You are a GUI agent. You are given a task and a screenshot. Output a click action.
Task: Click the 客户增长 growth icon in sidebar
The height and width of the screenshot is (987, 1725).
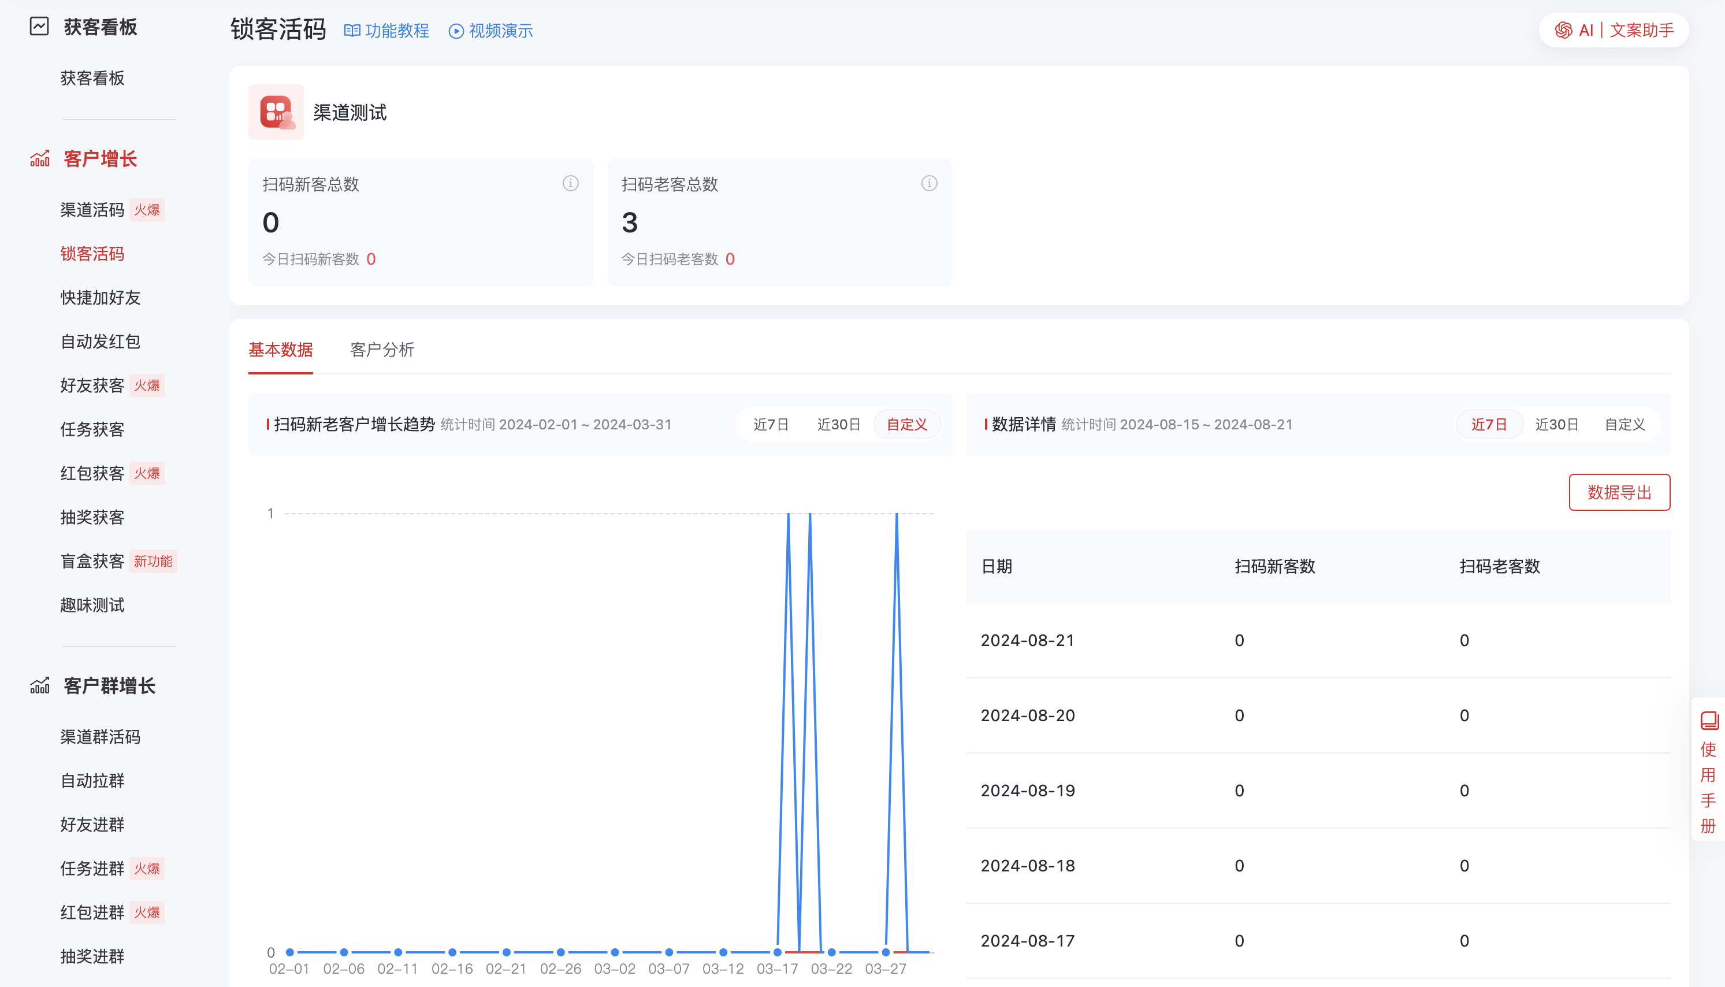[40, 158]
